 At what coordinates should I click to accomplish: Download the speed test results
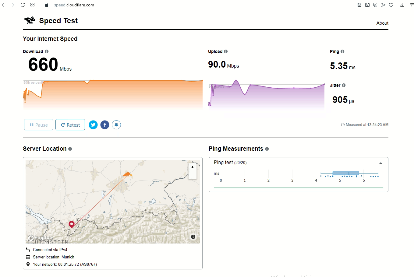[116, 125]
